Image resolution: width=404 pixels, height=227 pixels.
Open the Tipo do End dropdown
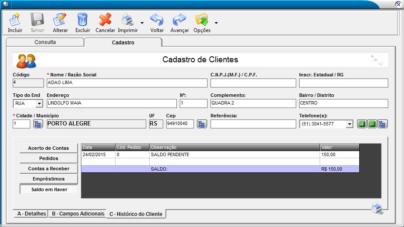click(x=39, y=103)
